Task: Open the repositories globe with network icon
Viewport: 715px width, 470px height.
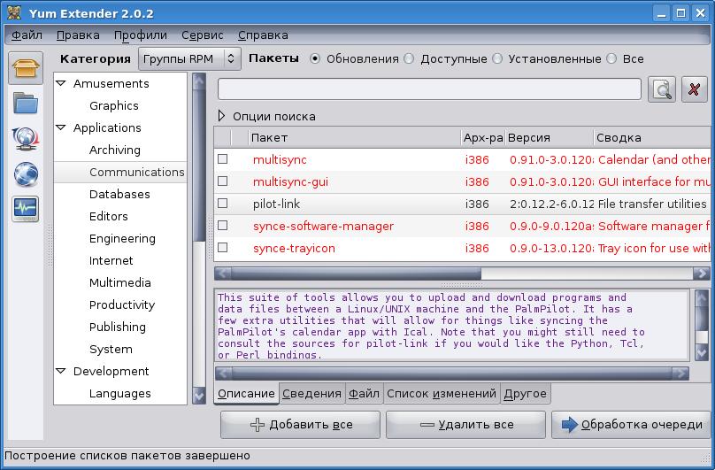Action: [26, 139]
